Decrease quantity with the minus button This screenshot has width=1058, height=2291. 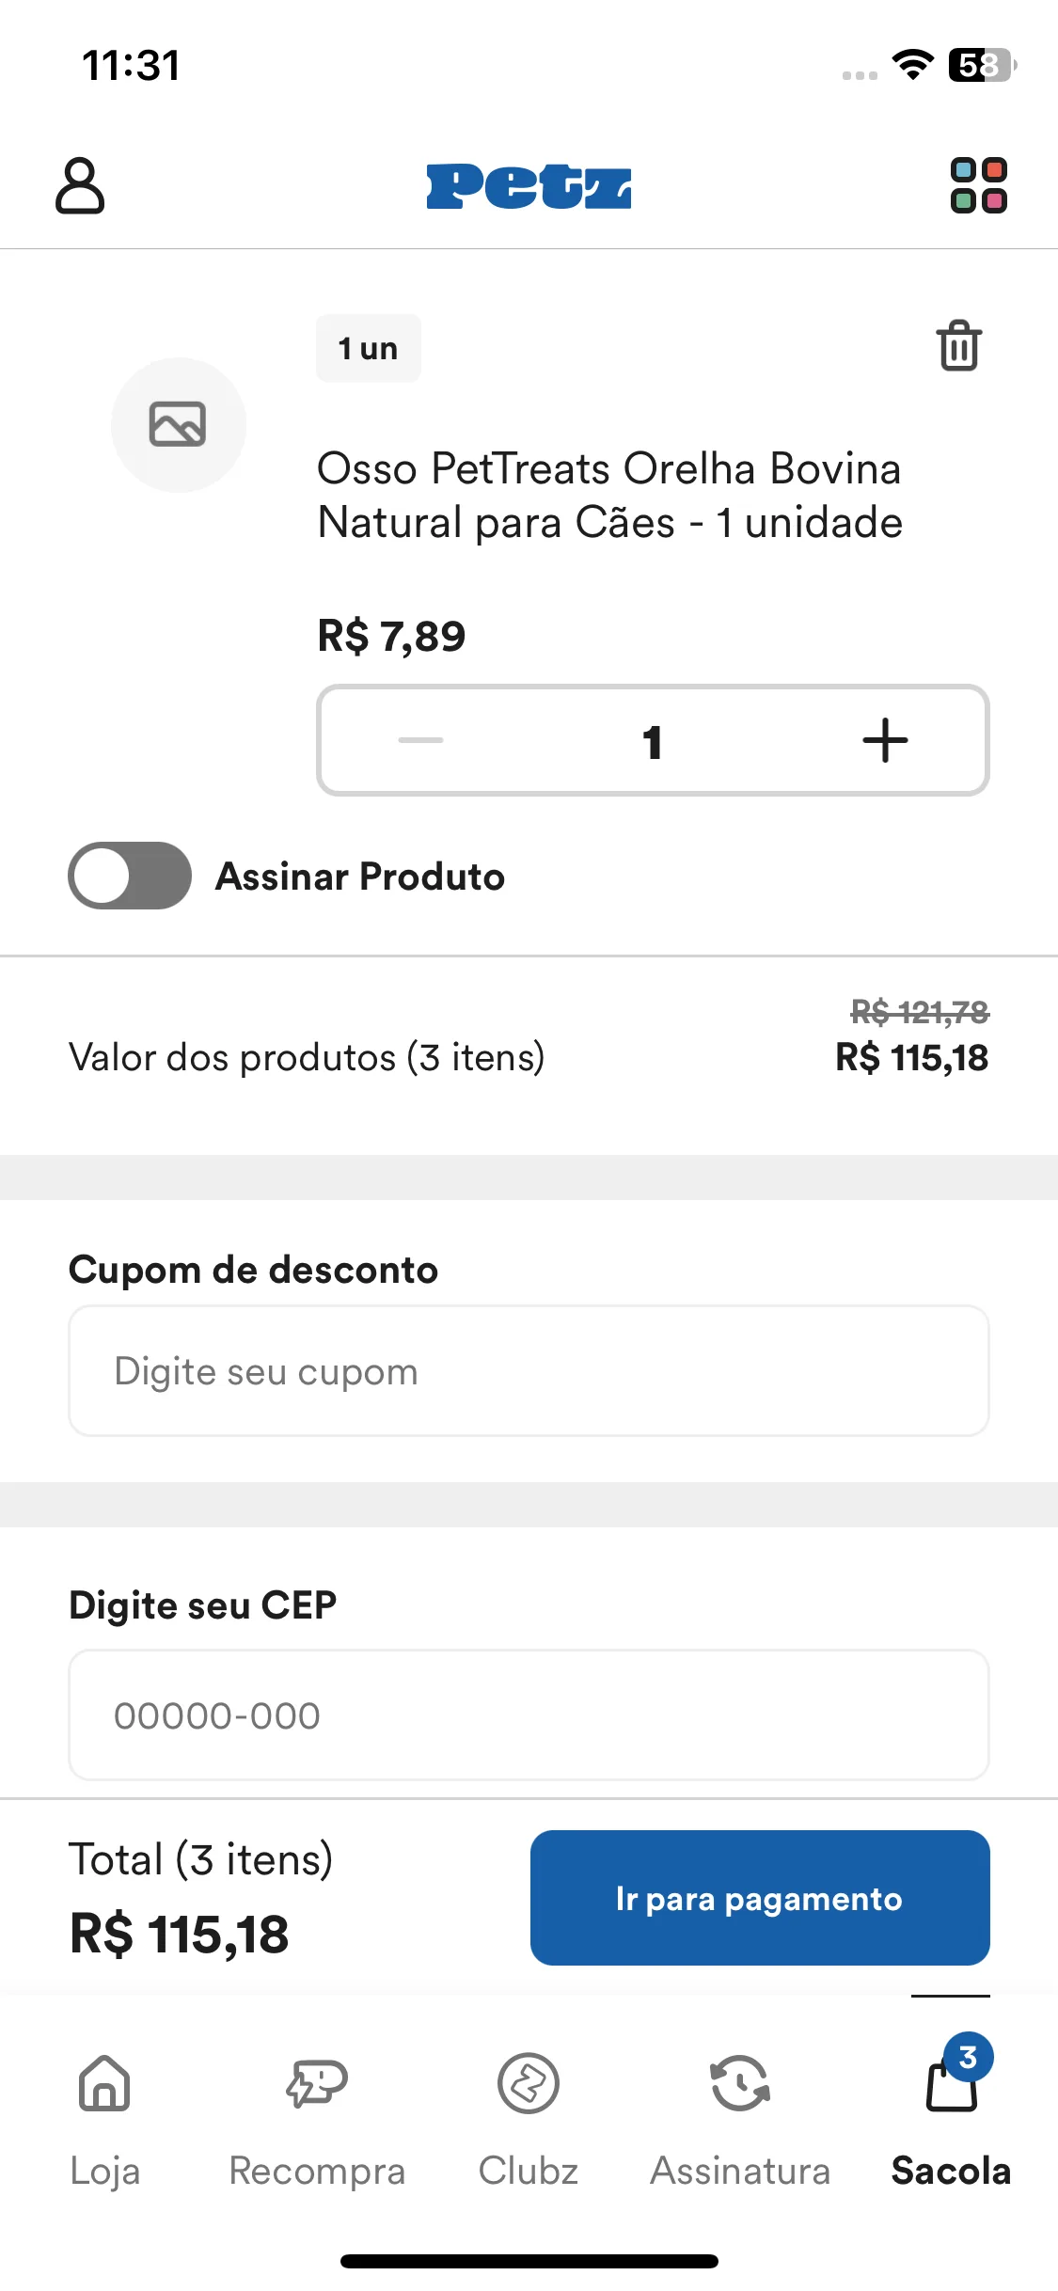click(420, 740)
